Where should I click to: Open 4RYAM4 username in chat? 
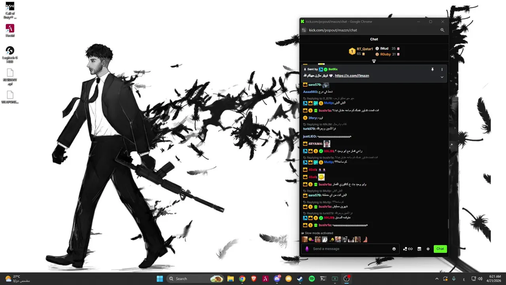pyautogui.click(x=315, y=144)
